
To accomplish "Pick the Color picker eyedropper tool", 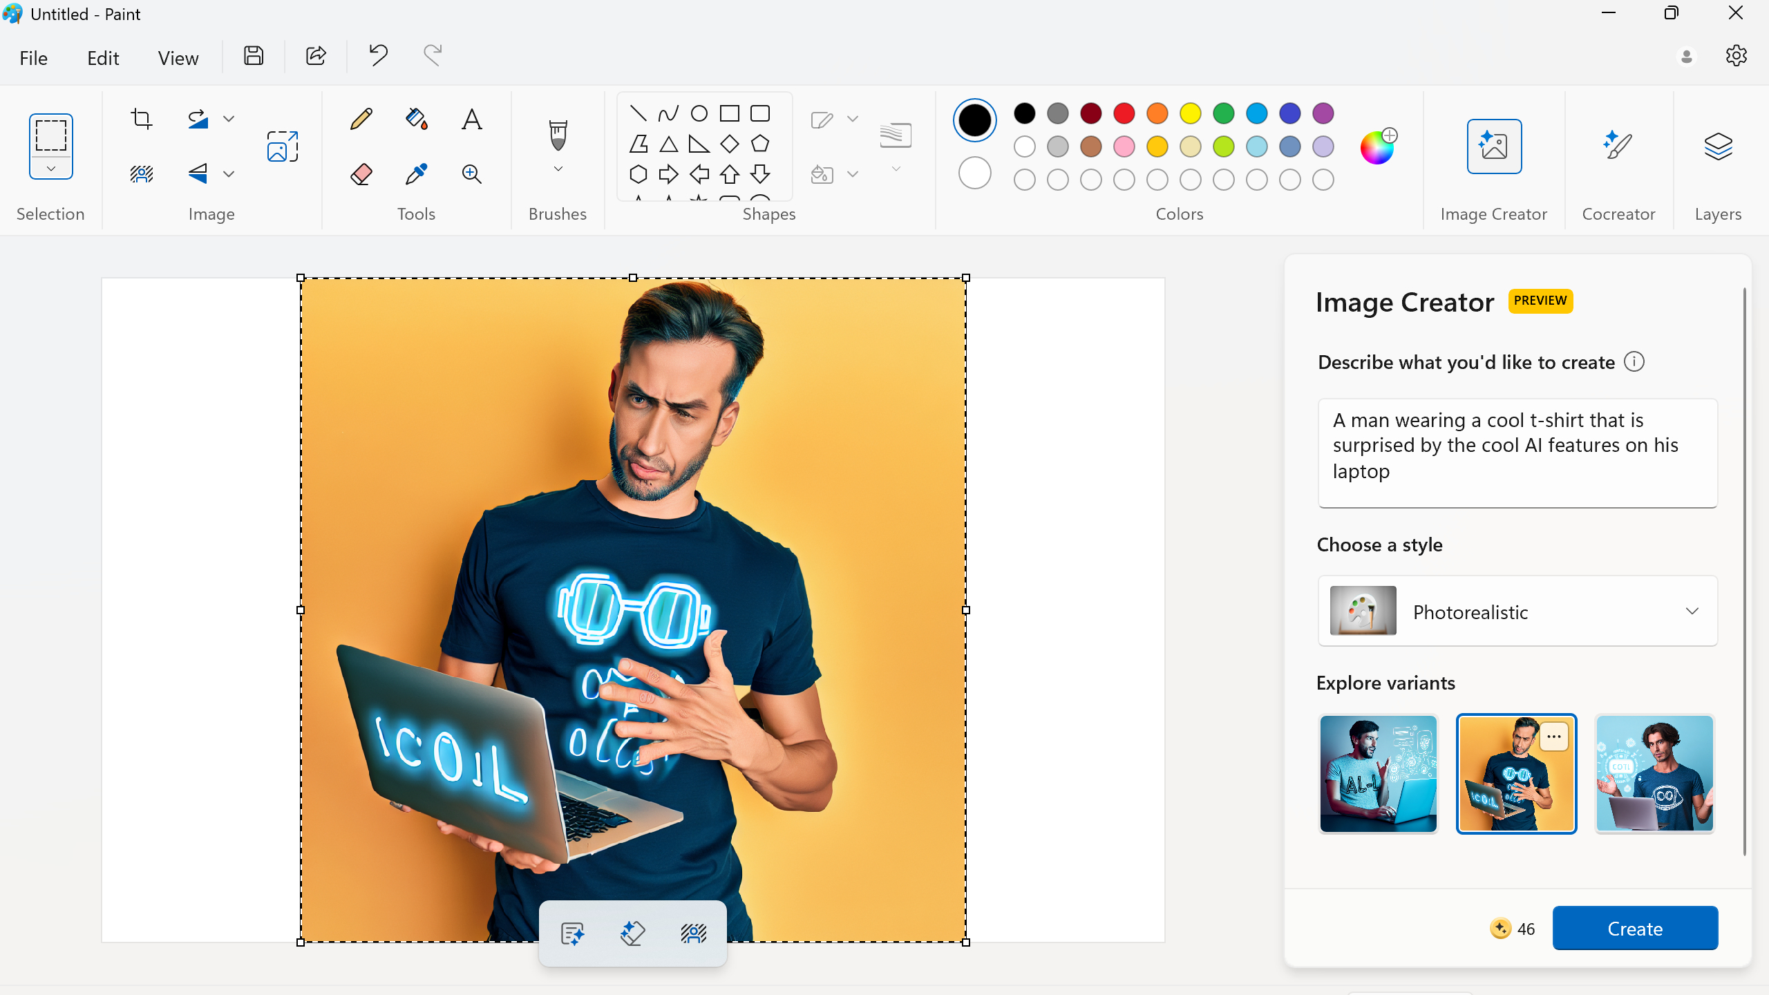I will click(x=416, y=174).
